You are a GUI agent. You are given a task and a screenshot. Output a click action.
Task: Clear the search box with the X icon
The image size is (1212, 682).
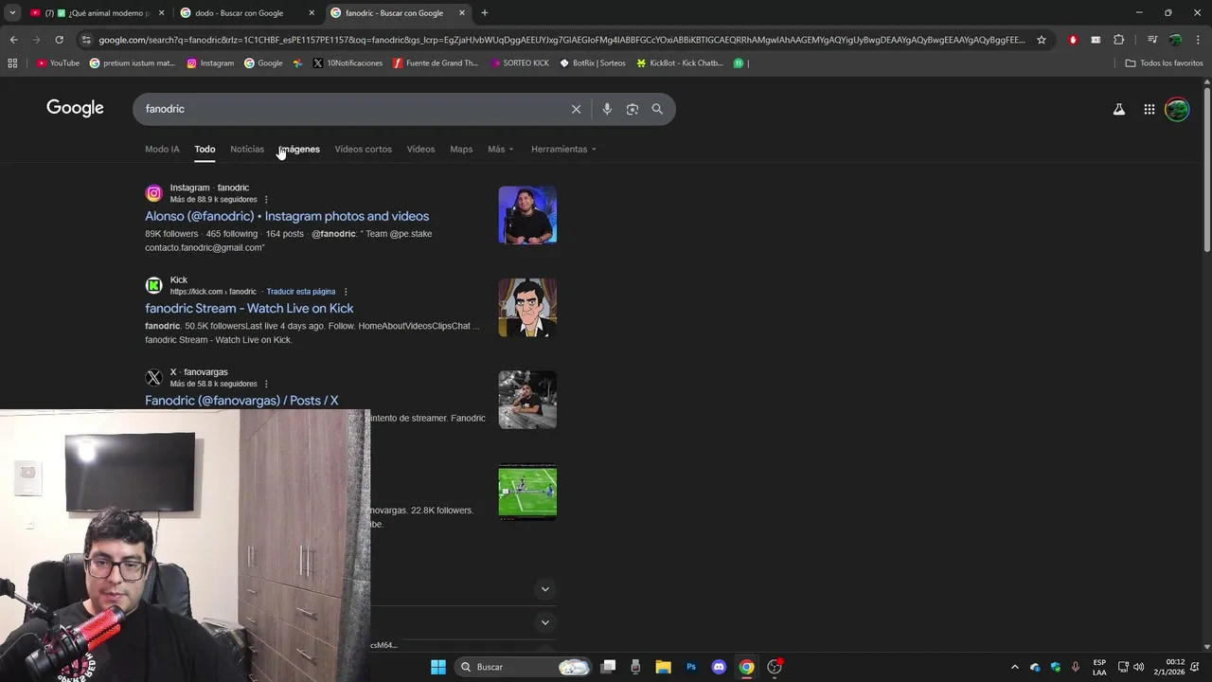point(576,109)
